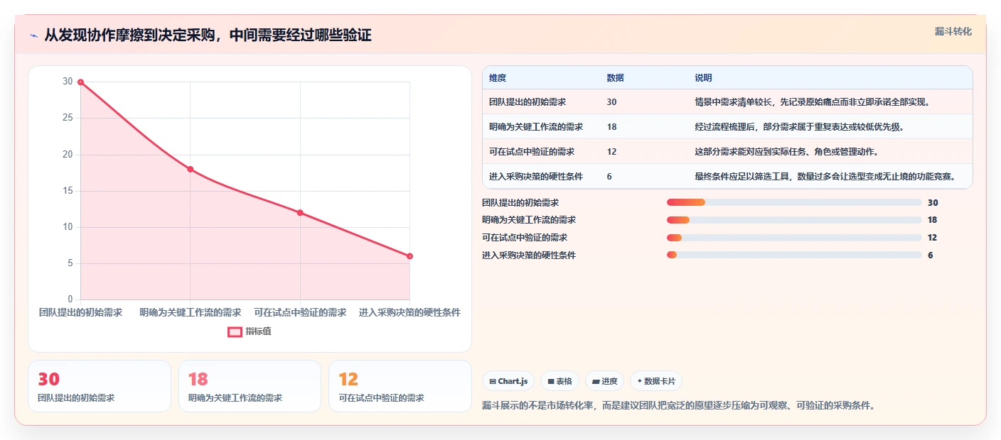Open the data card showing 12
The image size is (1001, 440).
(400, 386)
